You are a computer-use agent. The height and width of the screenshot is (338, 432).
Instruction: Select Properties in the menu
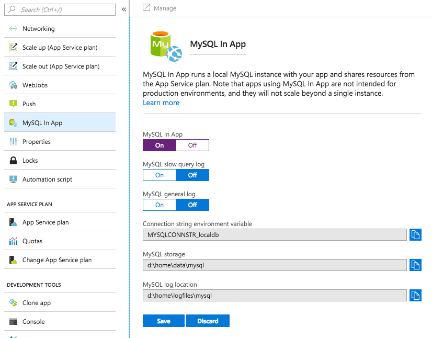point(60,141)
